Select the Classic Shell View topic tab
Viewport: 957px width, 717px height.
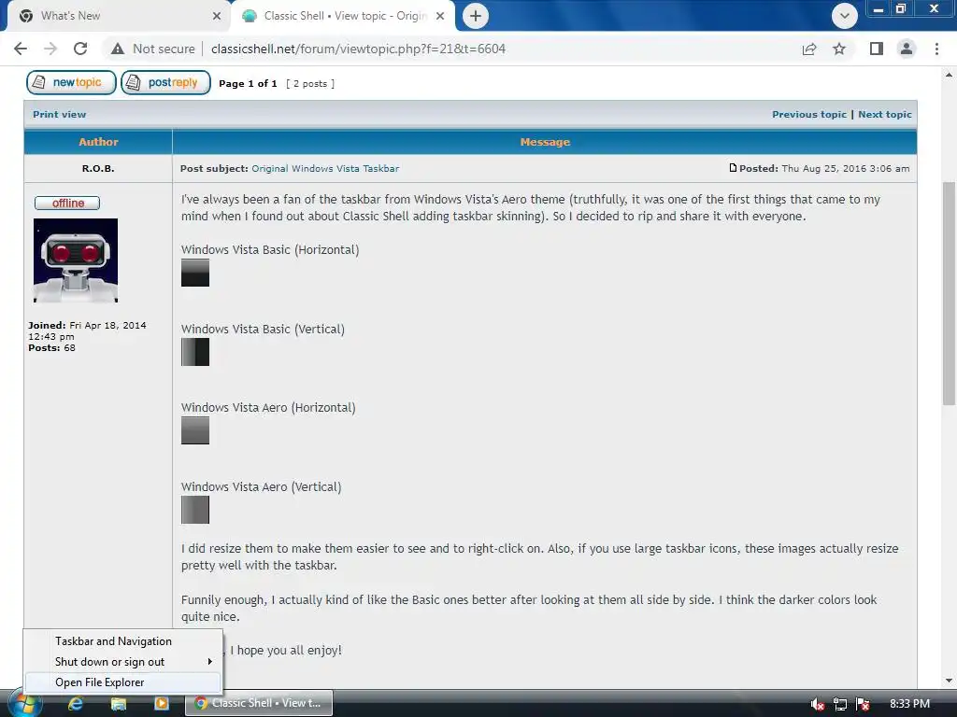click(343, 16)
